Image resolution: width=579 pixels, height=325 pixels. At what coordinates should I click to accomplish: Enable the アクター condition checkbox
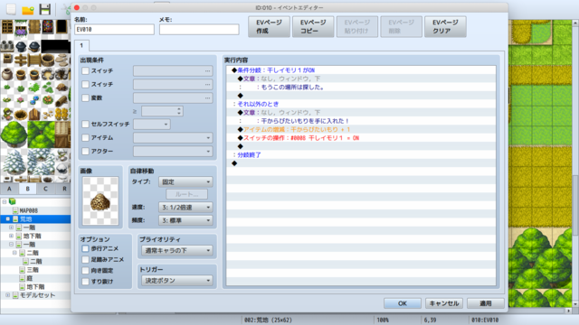point(85,151)
